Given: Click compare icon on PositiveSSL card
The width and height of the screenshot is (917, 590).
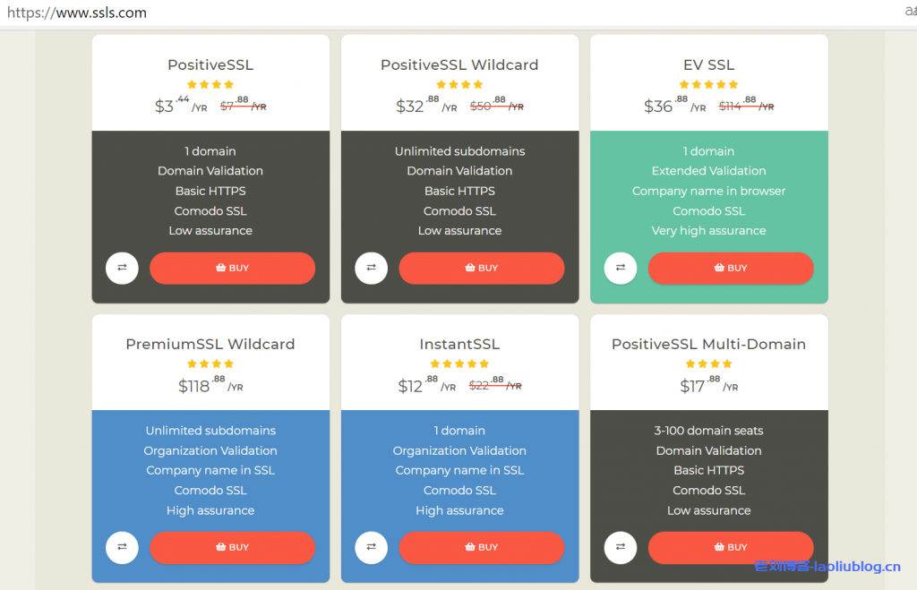Looking at the screenshot, I should (x=122, y=268).
